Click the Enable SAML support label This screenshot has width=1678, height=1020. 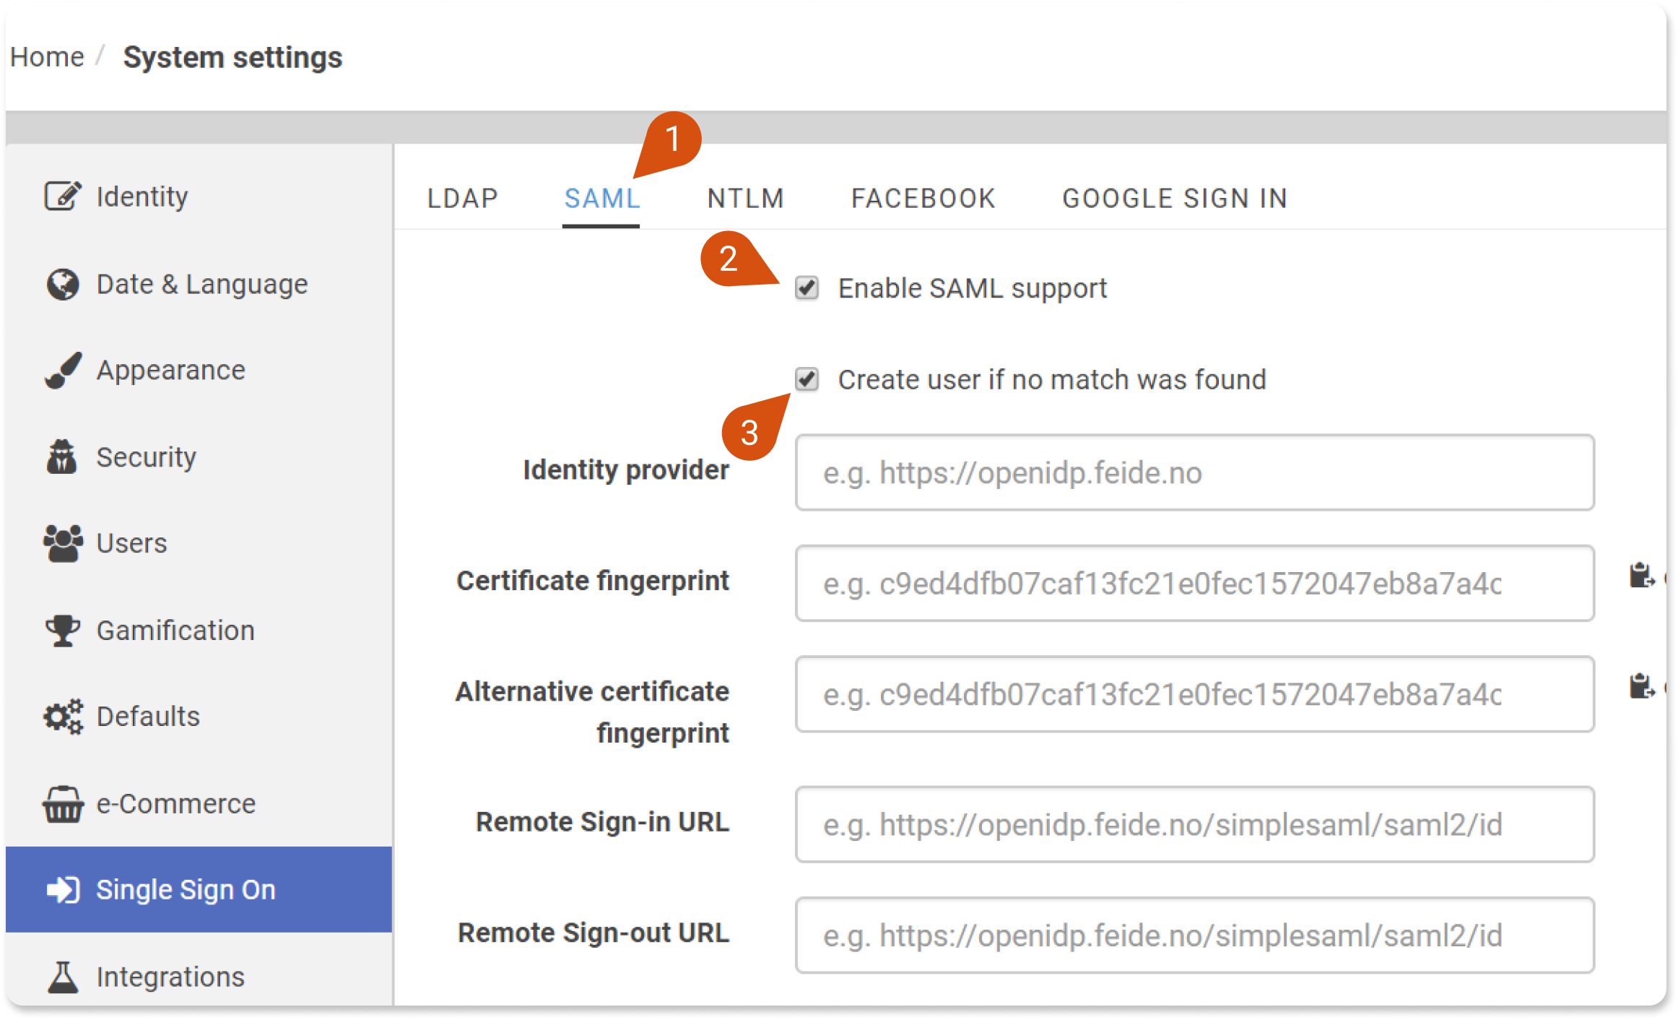[x=972, y=288]
